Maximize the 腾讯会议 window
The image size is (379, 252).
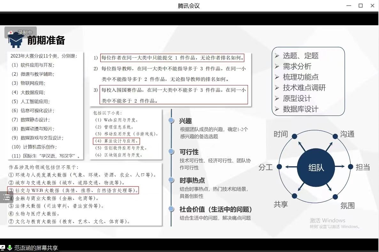pos(360,5)
